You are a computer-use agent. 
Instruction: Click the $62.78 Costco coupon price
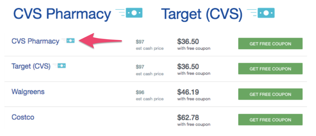click(x=188, y=117)
